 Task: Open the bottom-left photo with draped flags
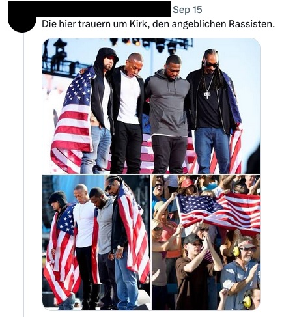tap(96, 243)
